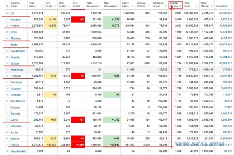Open the Latvia country link
The width and height of the screenshot is (234, 155).
pyautogui.click(x=14, y=120)
